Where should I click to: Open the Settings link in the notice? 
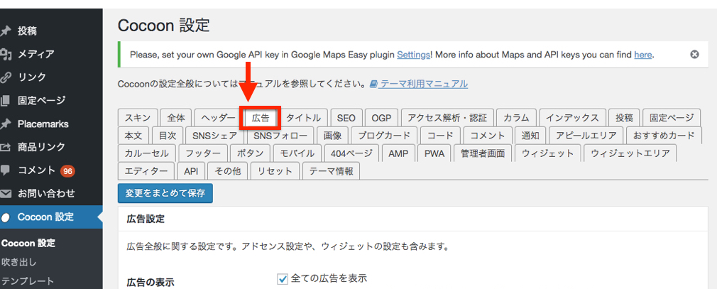(413, 55)
